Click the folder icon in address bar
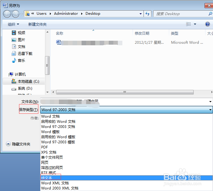 pos(27,14)
